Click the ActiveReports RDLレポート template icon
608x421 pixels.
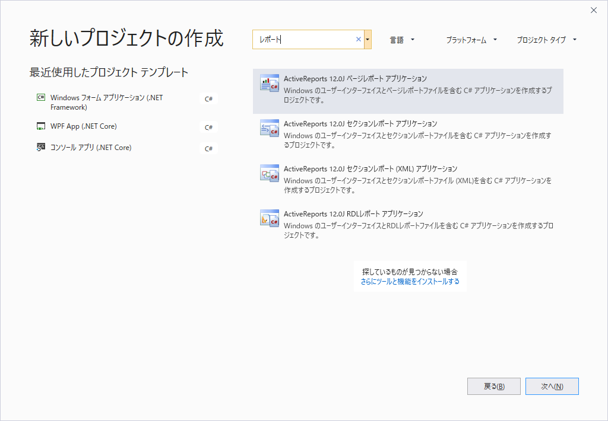coord(270,218)
